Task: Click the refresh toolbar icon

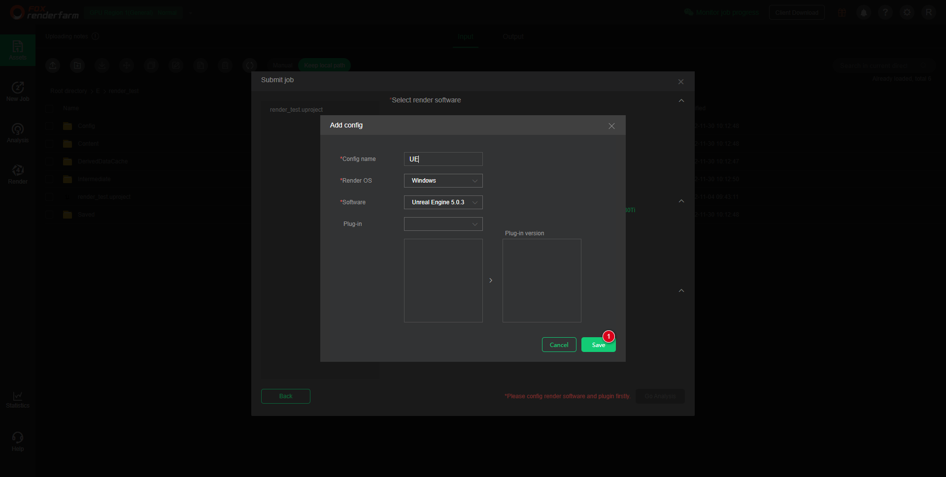Action: (x=250, y=65)
